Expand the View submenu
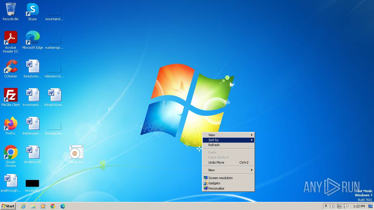The width and height of the screenshot is (374, 210). coord(228,135)
